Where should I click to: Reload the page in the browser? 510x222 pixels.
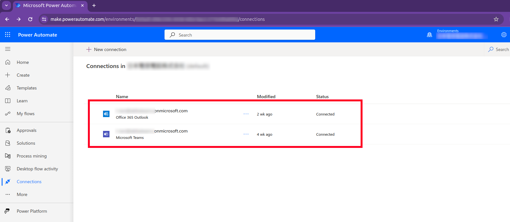pos(30,19)
